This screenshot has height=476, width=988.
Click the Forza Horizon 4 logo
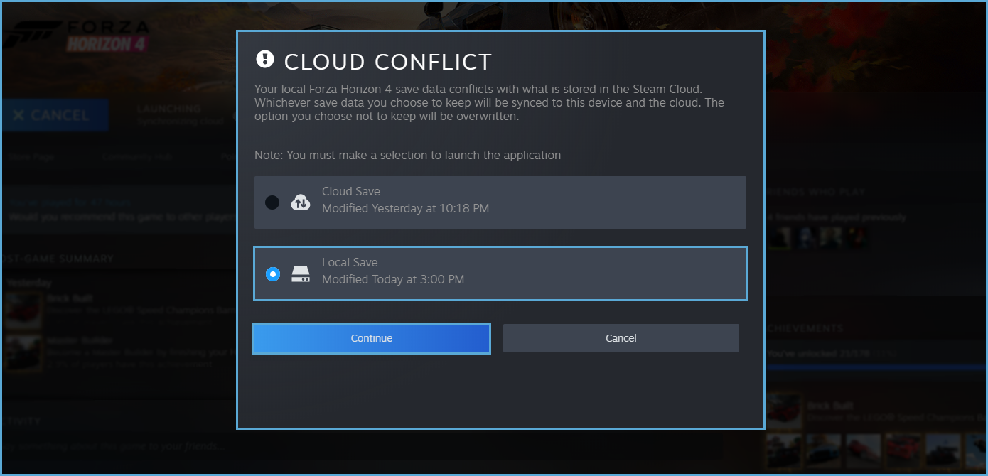(x=78, y=37)
